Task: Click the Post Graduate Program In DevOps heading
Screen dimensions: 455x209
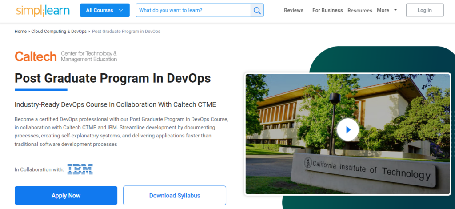Action: [x=112, y=78]
